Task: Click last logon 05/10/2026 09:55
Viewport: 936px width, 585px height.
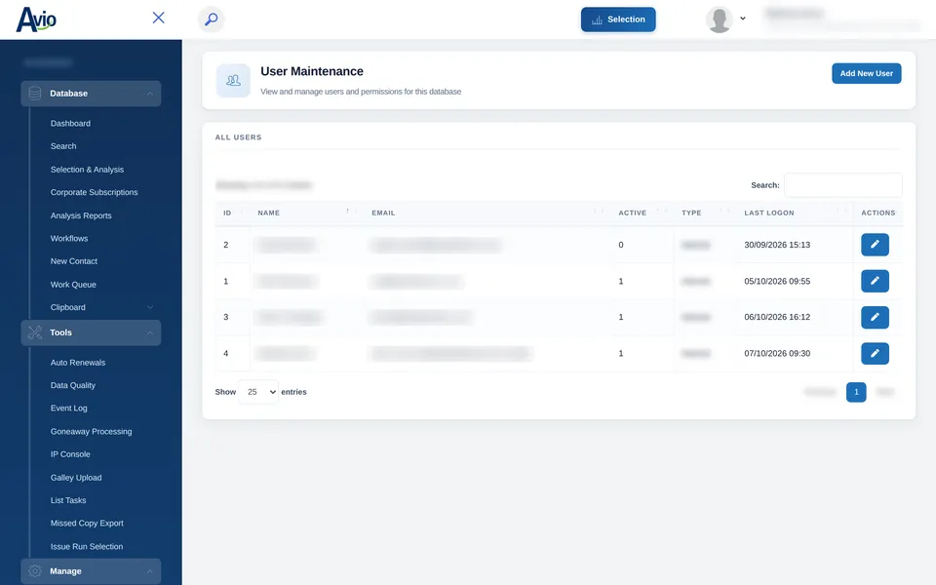Action: (777, 281)
